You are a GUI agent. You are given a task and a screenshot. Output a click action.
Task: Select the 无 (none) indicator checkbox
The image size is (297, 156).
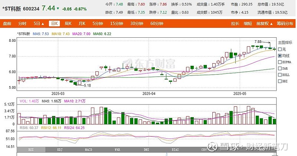point(280,49)
